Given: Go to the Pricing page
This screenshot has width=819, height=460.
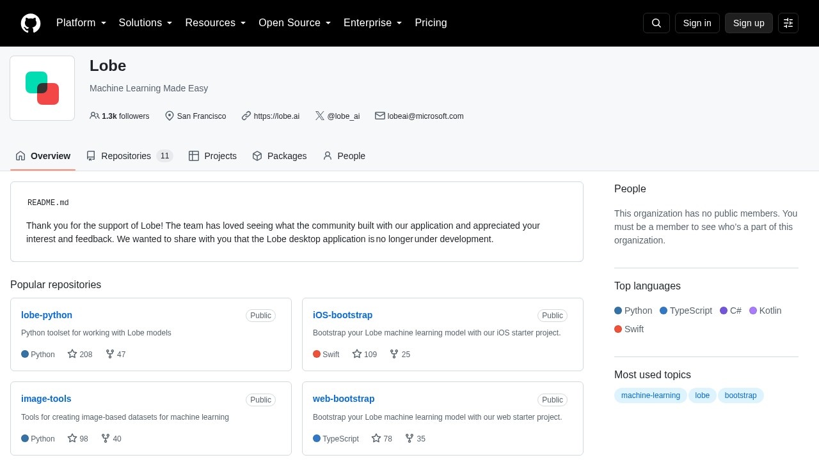Looking at the screenshot, I should [x=431, y=23].
